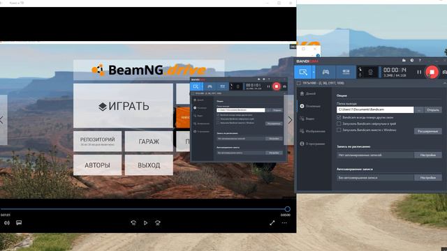
Task: Open the Расширенные advanced settings button
Action: tap(428, 131)
